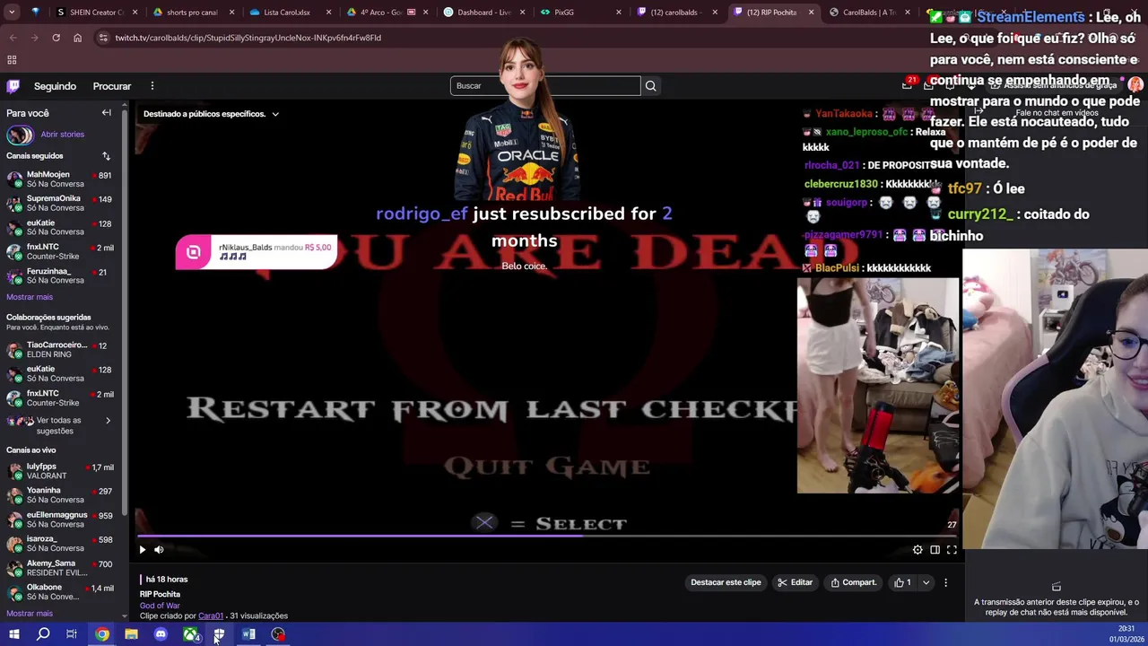Open Discord from the taskbar

pos(161,634)
